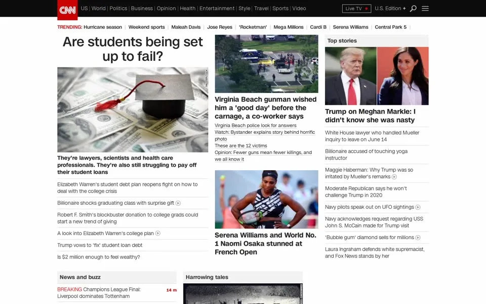Open Watch: Bystander explains horrific photo link
The height and width of the screenshot is (304, 486).
(x=265, y=136)
